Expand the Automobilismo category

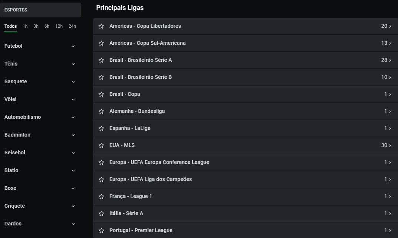(73, 117)
